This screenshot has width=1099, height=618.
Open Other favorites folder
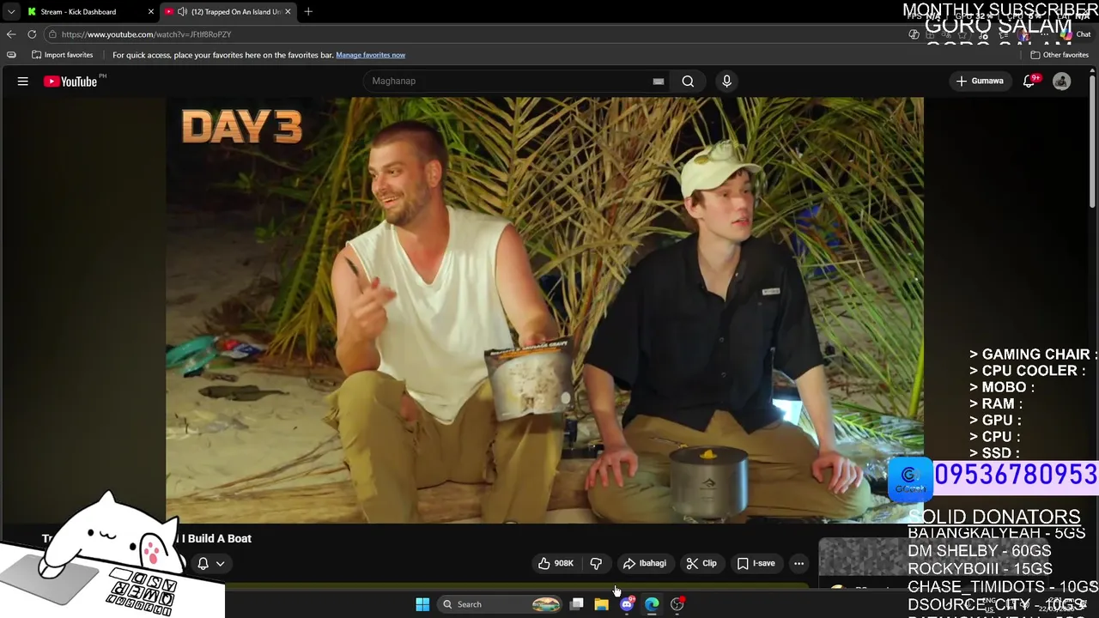[x=1060, y=55]
